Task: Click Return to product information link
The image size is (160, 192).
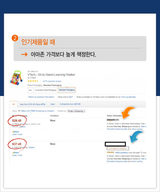Action: coord(41,97)
